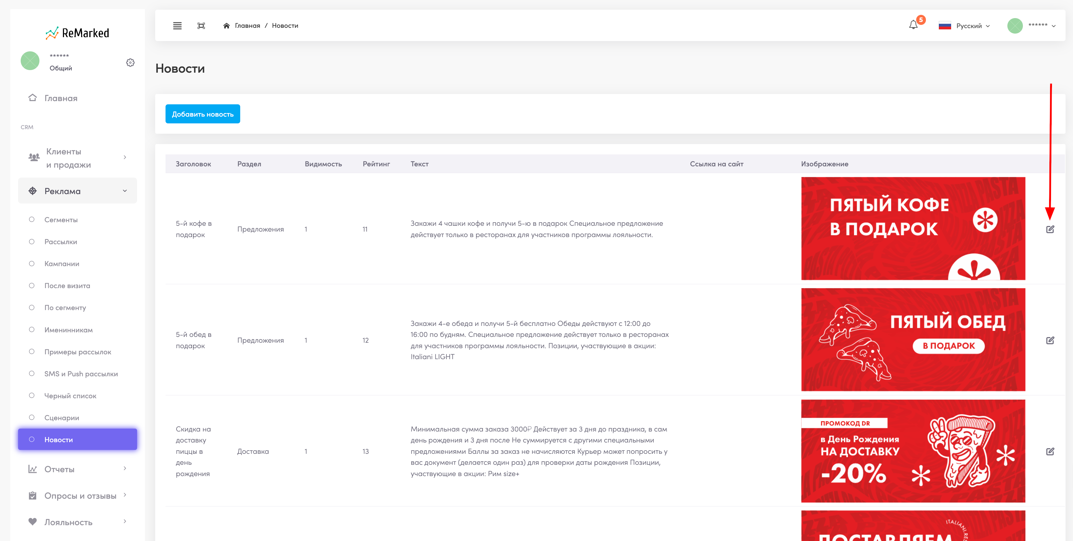Click the ReMarked logo
This screenshot has width=1073, height=541.
click(x=78, y=33)
